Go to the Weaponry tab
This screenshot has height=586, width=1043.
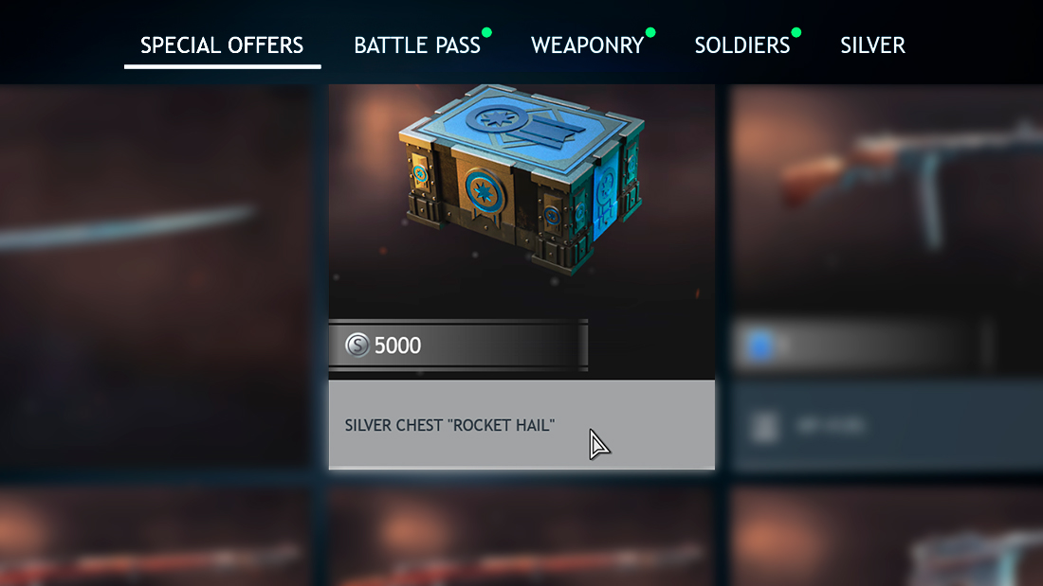pyautogui.click(x=587, y=45)
